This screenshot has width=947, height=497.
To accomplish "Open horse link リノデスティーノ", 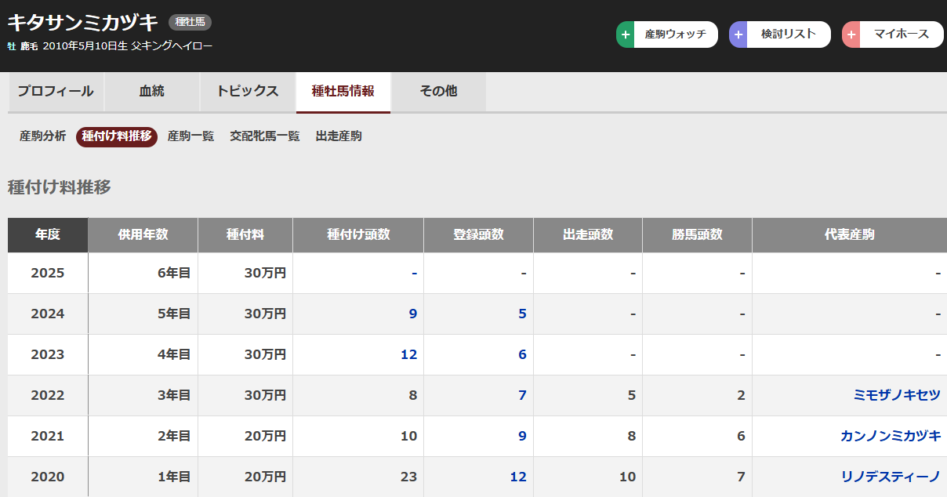I will pyautogui.click(x=891, y=477).
